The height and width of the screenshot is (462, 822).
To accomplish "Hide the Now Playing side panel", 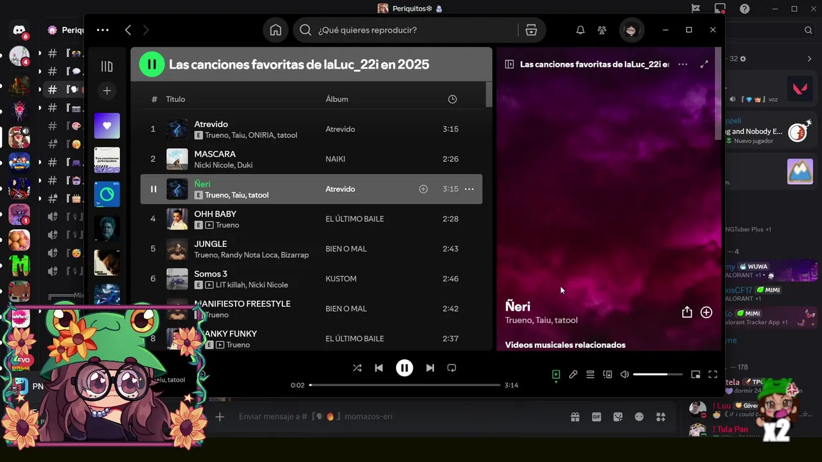I will [x=509, y=64].
